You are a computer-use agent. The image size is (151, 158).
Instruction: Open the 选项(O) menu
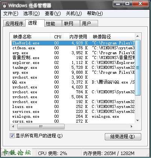(32, 14)
